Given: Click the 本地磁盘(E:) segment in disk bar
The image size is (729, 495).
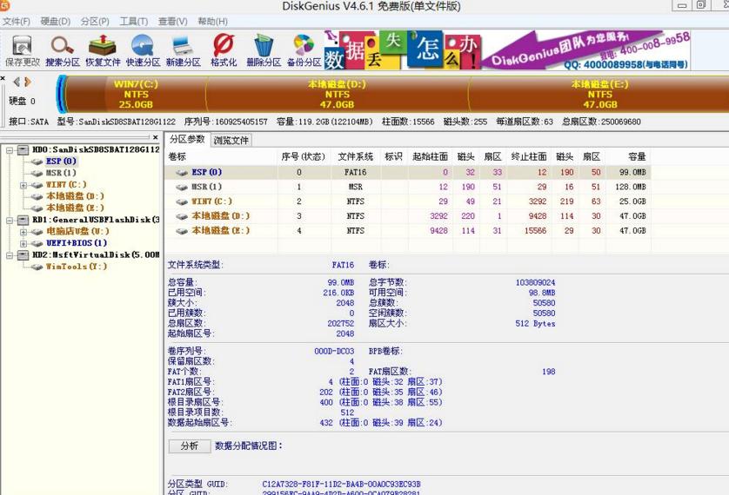Looking at the screenshot, I should [x=599, y=94].
